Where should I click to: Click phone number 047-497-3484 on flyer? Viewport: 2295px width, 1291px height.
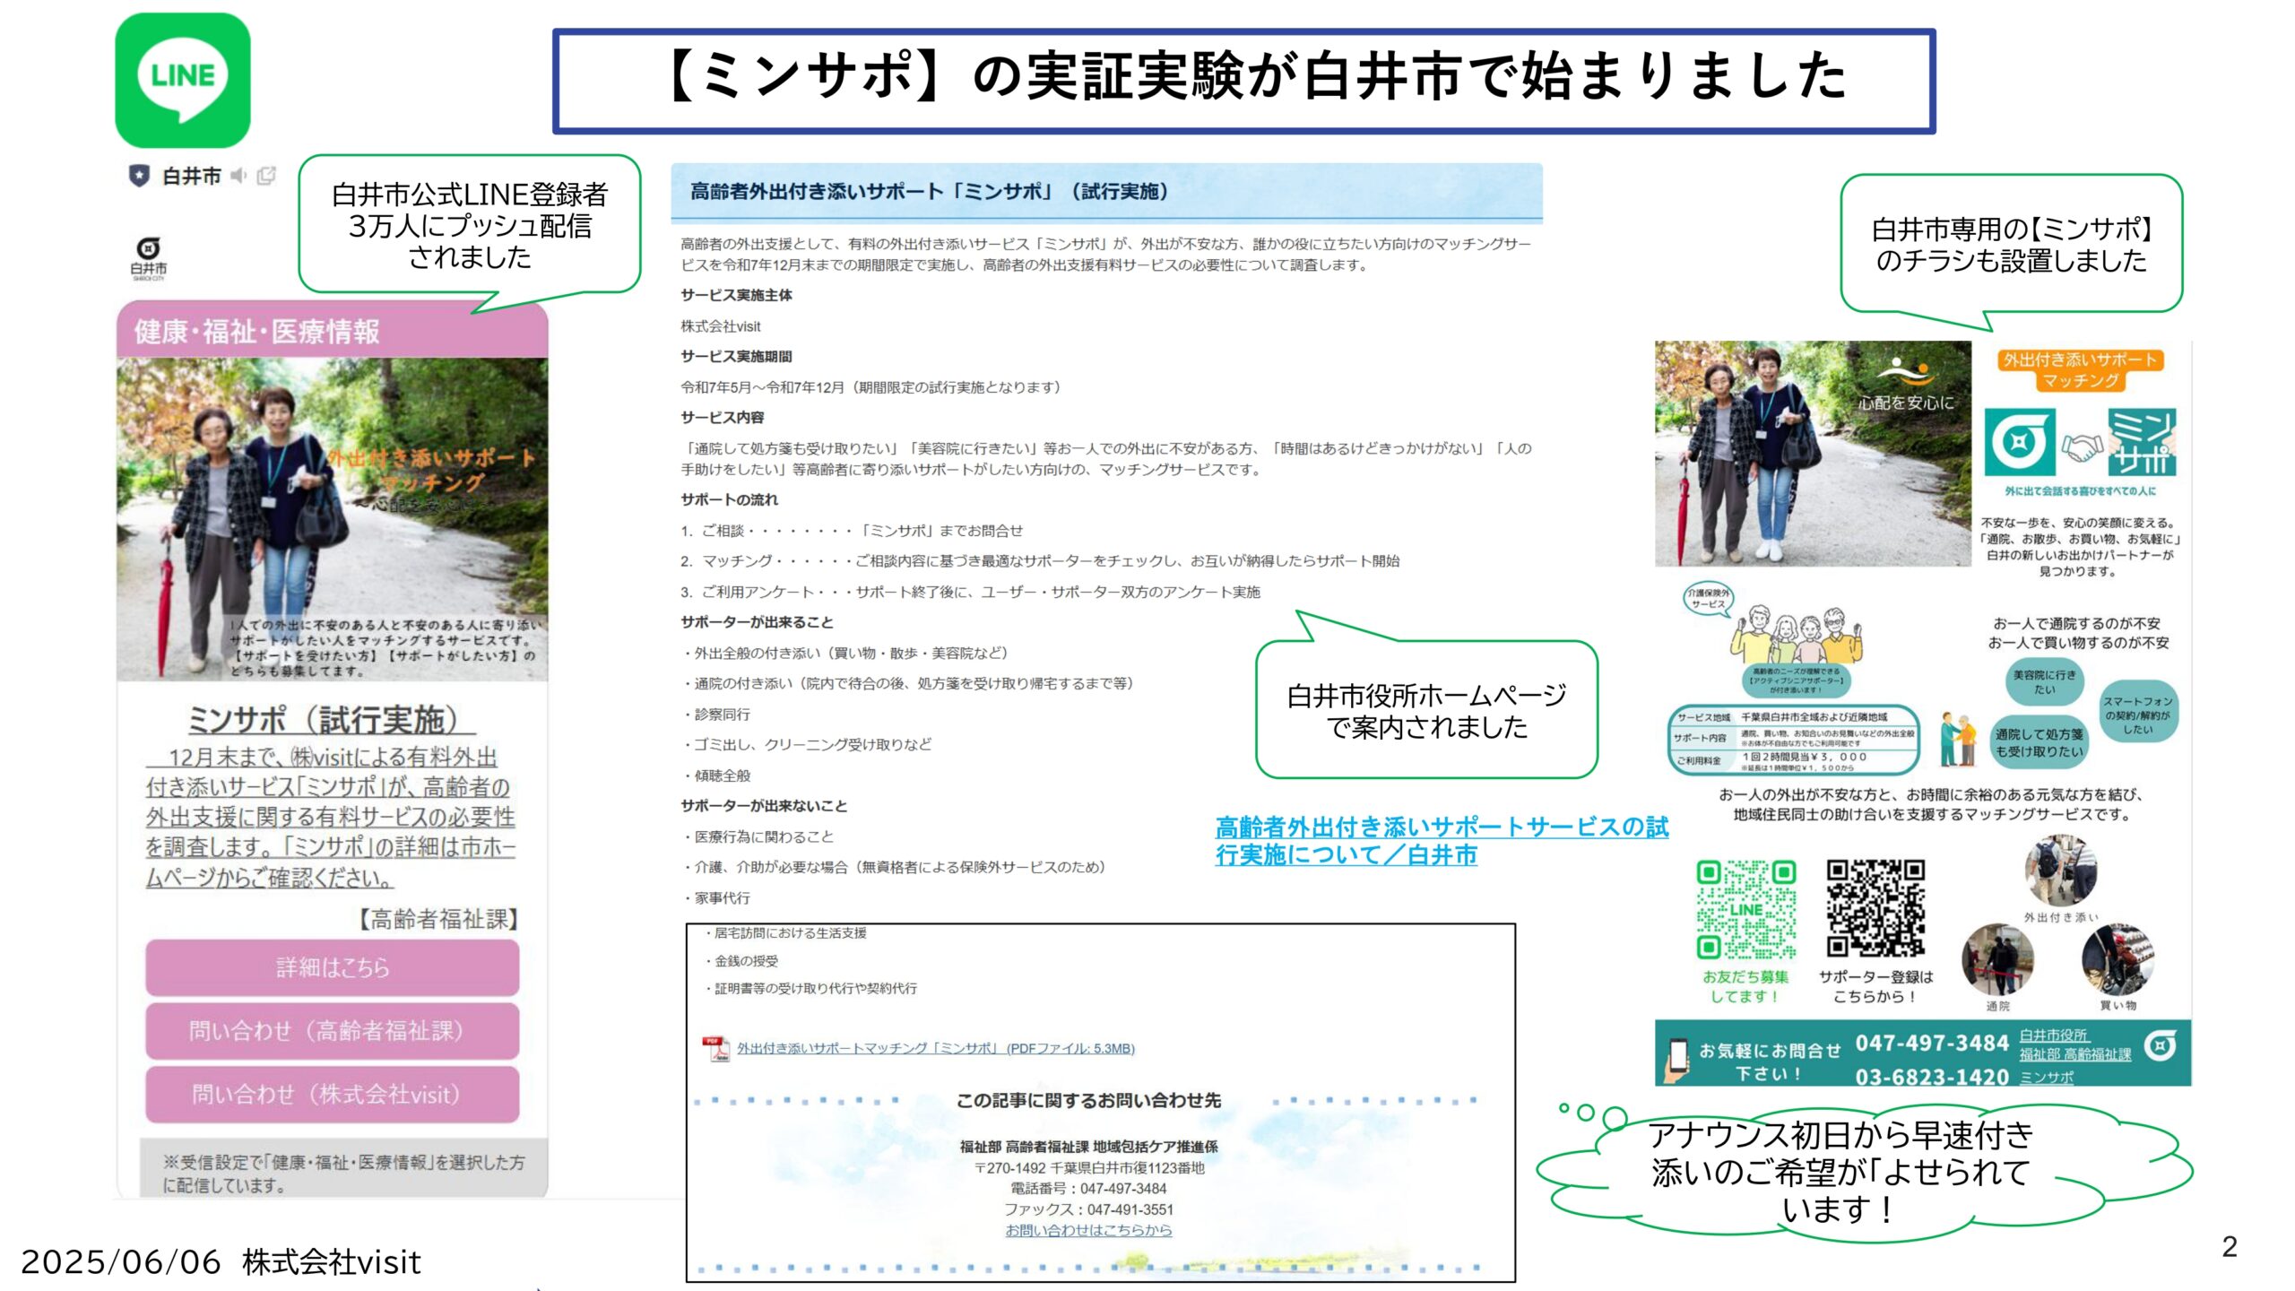coord(1932,1043)
